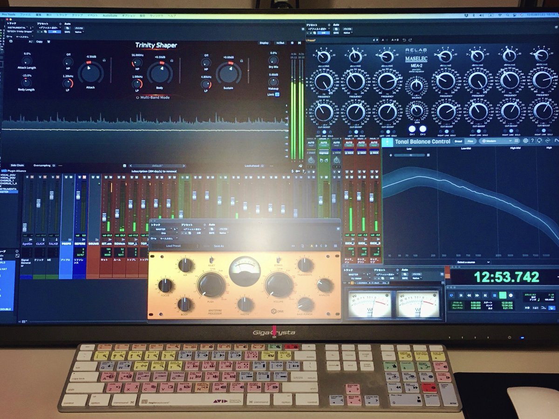Open the INSTRUMENTAL track selector in Trinity window
Screen dimensions: 559x419
click(18, 27)
